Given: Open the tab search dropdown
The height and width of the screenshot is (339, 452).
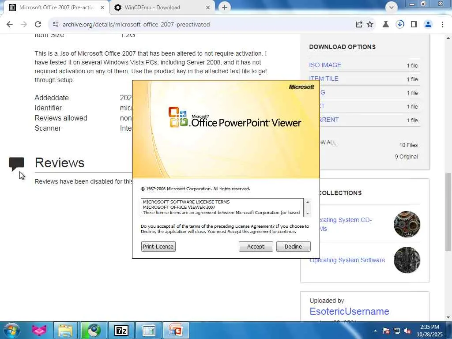Looking at the screenshot, I should (x=391, y=8).
